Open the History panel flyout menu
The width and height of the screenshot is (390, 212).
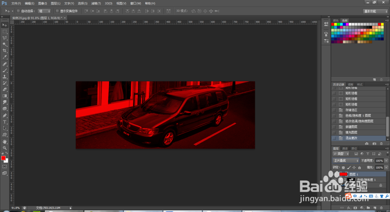click(387, 84)
